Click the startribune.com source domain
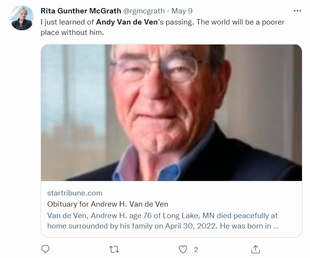This screenshot has height=258, width=310. pos(75,193)
